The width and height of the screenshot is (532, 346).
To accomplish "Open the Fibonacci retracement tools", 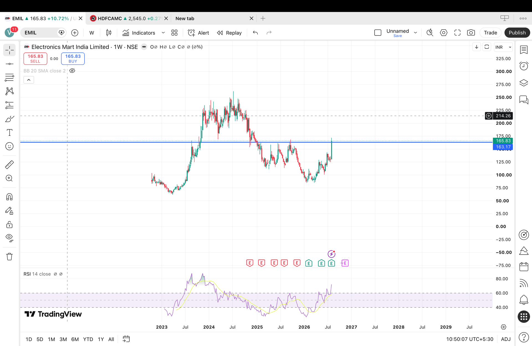I will pyautogui.click(x=9, y=78).
